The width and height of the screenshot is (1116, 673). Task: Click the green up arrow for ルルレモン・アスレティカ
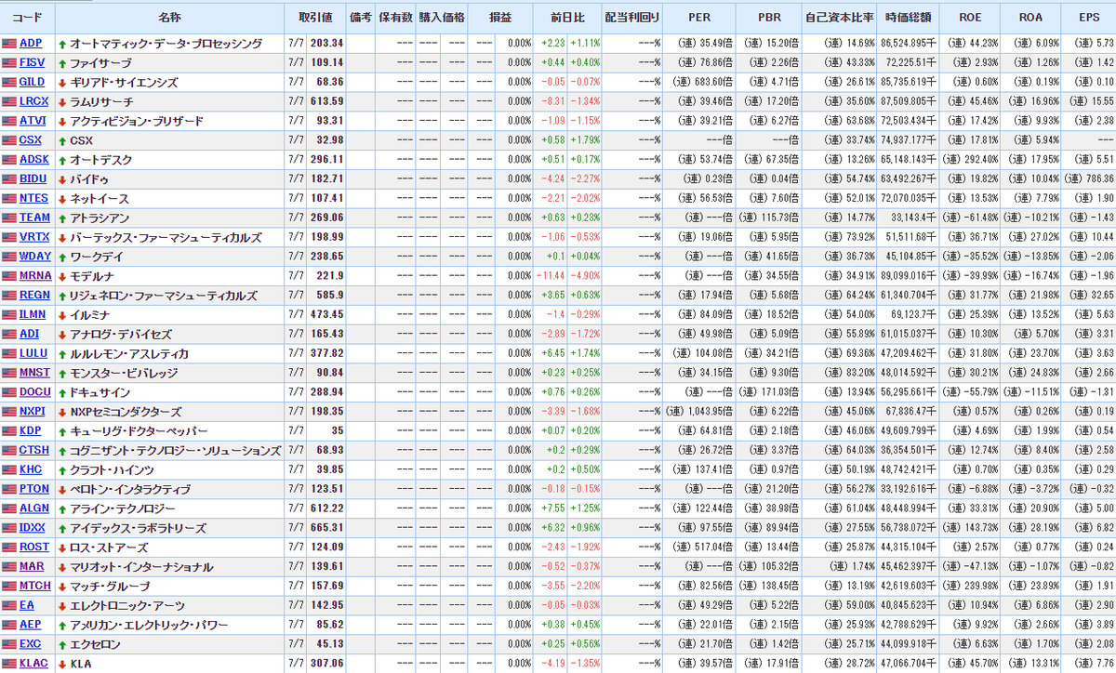tap(62, 354)
